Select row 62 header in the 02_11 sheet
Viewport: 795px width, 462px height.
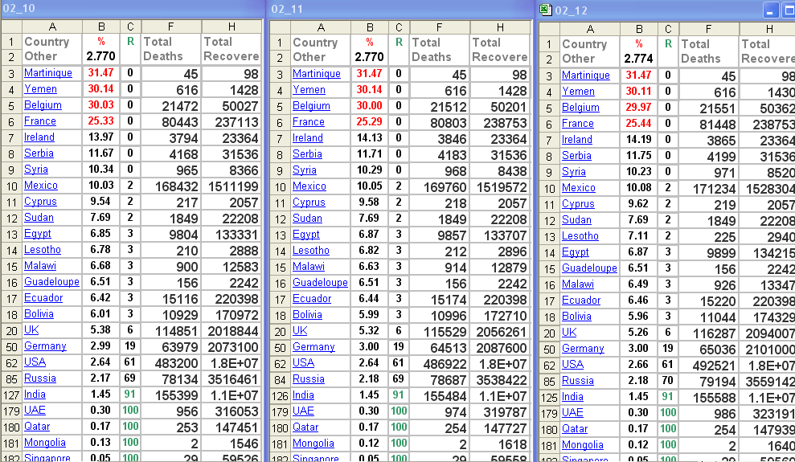point(279,363)
